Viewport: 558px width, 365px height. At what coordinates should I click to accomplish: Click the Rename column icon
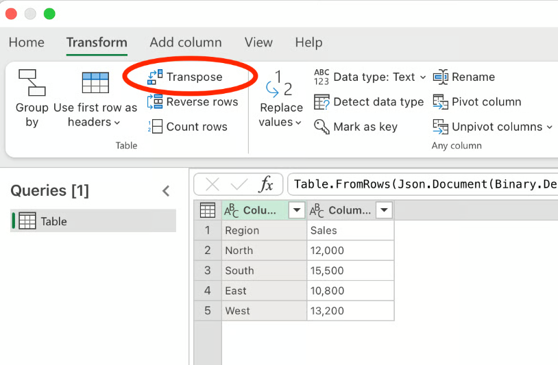(441, 77)
